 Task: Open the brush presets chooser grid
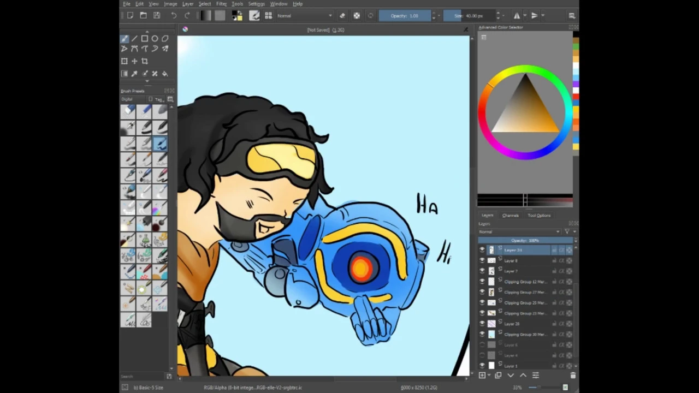[268, 16]
